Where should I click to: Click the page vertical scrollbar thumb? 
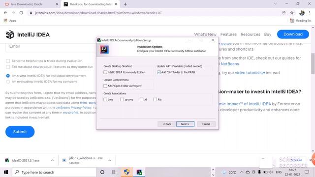(x=313, y=63)
